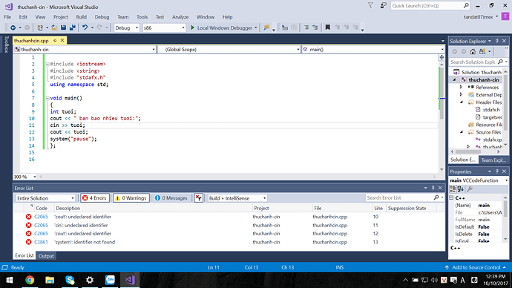The height and width of the screenshot is (288, 512).
Task: Click the Property Pages wrench icon
Action: point(470,189)
